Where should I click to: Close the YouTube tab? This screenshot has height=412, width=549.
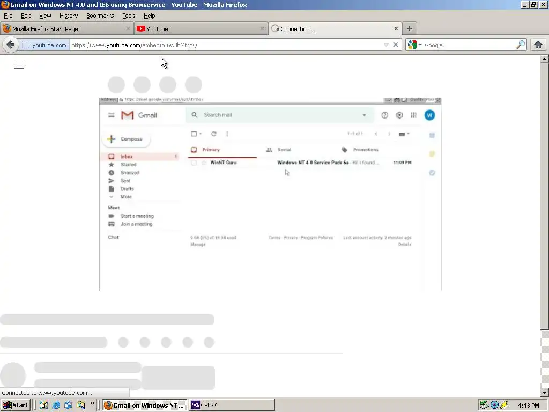pos(262,29)
